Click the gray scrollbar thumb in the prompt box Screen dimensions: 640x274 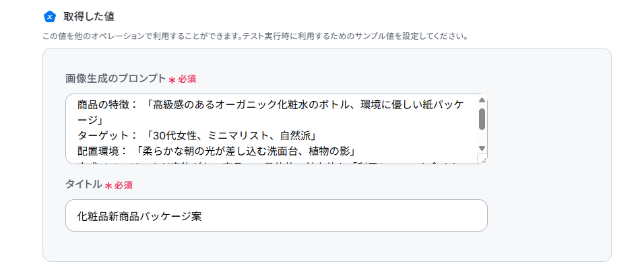click(482, 119)
